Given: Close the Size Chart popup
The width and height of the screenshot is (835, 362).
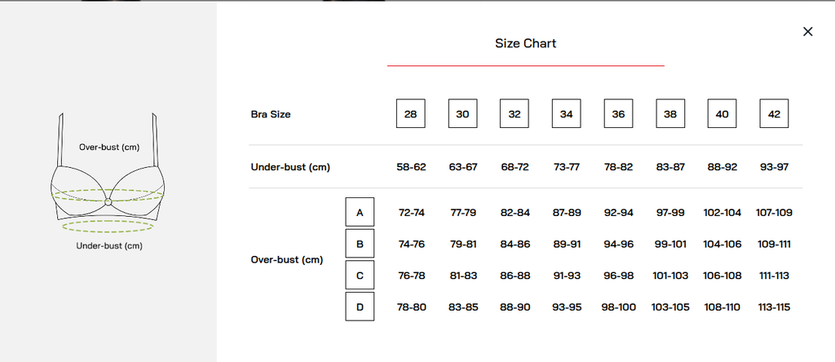Looking at the screenshot, I should click(807, 32).
